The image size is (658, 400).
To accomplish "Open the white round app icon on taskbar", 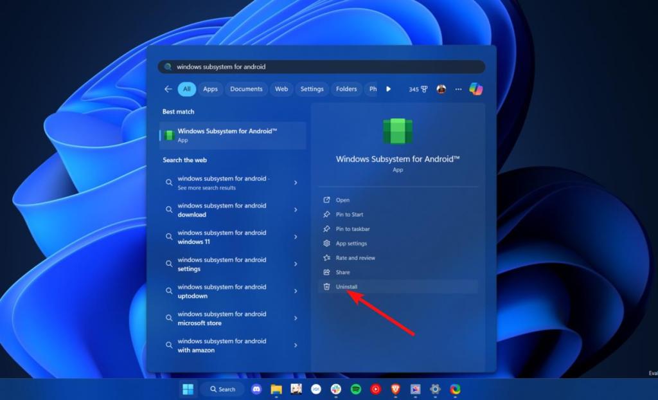I will coord(316,390).
